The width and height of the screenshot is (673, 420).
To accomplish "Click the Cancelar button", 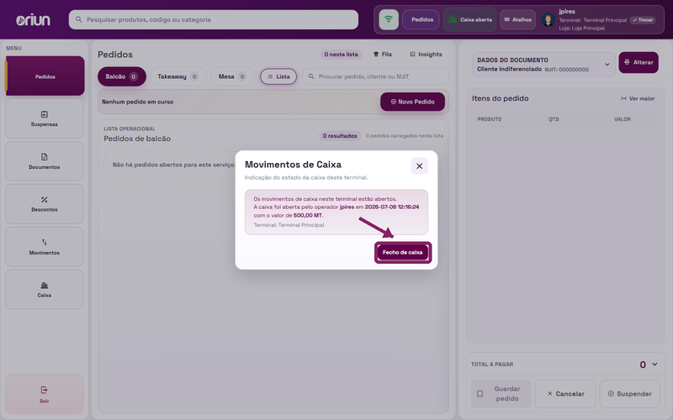I will (565, 393).
